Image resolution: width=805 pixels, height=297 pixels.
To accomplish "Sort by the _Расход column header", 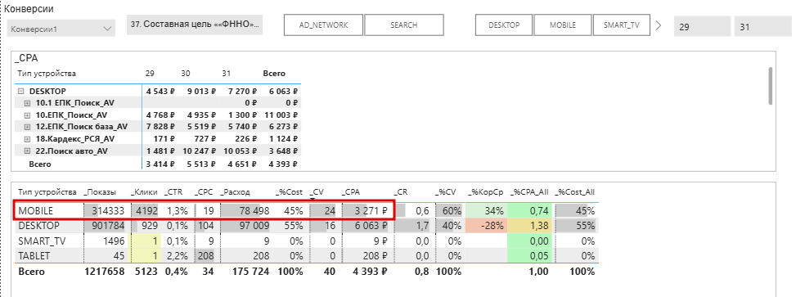I will [235, 192].
